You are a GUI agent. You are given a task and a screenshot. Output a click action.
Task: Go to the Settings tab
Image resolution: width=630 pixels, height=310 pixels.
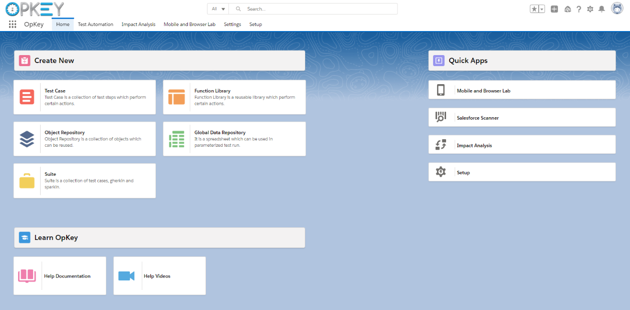233,24
